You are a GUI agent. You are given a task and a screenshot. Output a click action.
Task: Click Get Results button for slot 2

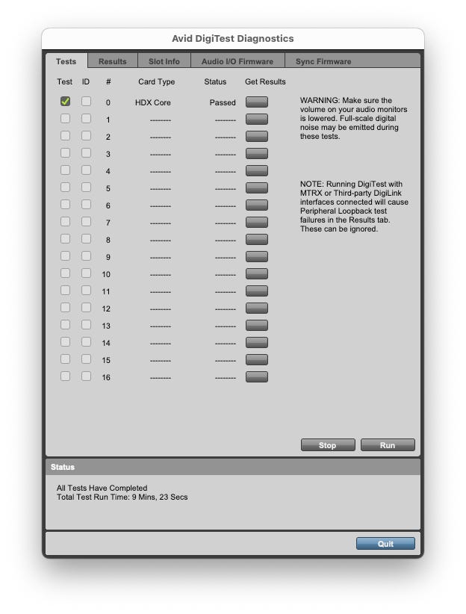click(x=257, y=136)
